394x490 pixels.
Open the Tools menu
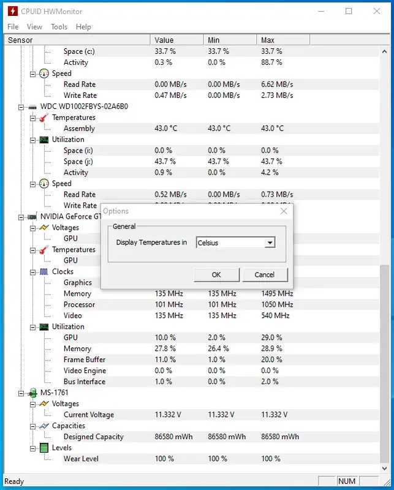pos(59,27)
